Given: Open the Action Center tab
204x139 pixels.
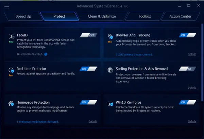Looking at the screenshot, I should coord(181,16).
